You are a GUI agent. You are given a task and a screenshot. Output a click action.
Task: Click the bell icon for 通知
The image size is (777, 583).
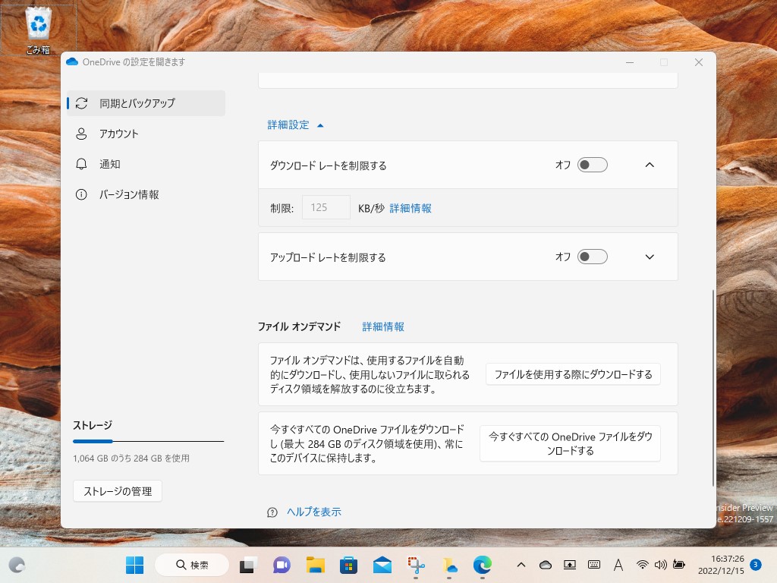click(82, 164)
